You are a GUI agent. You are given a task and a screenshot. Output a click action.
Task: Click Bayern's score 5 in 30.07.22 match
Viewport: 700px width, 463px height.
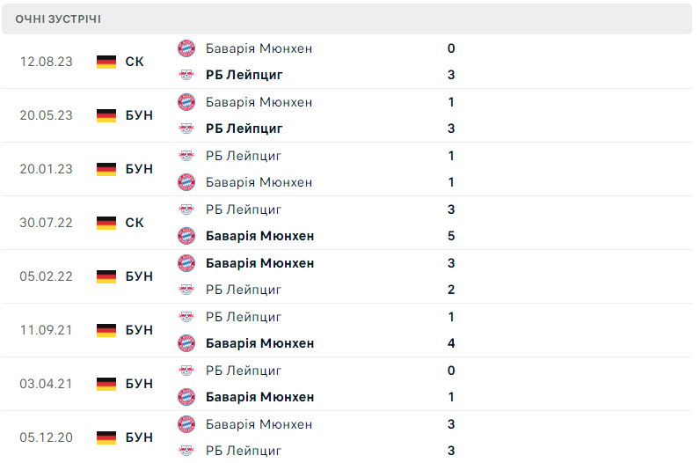pos(451,236)
